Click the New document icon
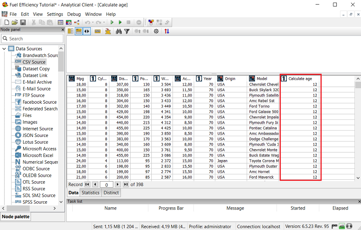This screenshot has width=361, height=230. (x=6, y=23)
